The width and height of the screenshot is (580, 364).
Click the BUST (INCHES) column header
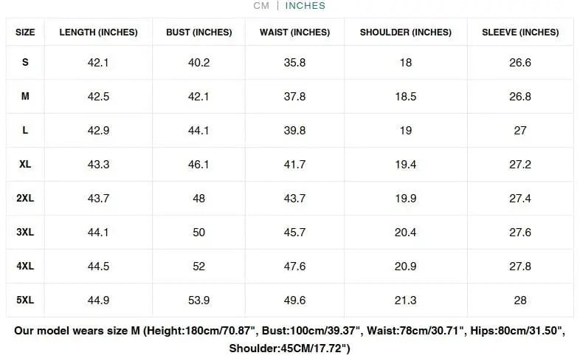tap(199, 32)
